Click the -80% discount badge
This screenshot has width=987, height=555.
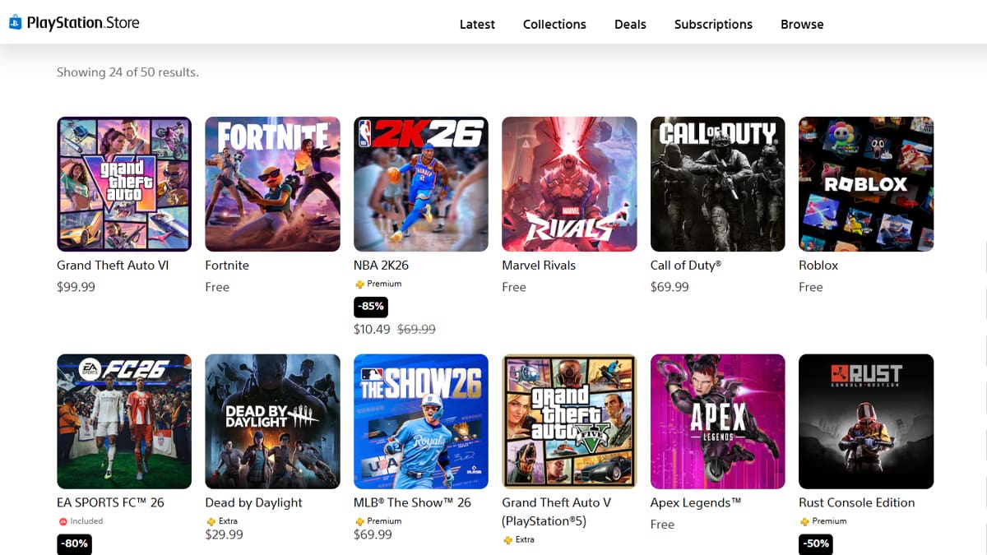coord(74,544)
